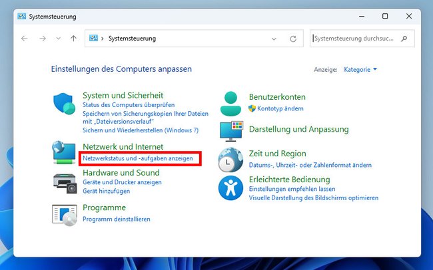Open the recent locations dropdown arrow
The image size is (433, 270).
(x=58, y=39)
